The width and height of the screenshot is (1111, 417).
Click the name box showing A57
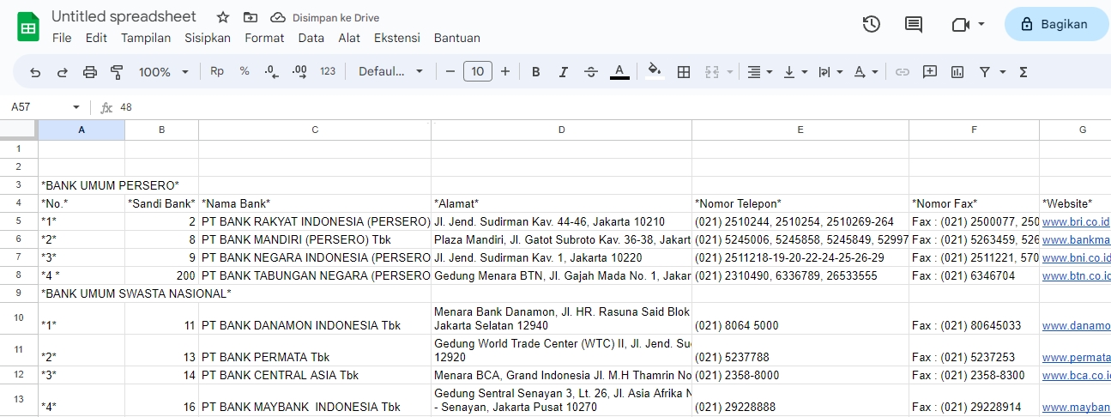[36, 107]
